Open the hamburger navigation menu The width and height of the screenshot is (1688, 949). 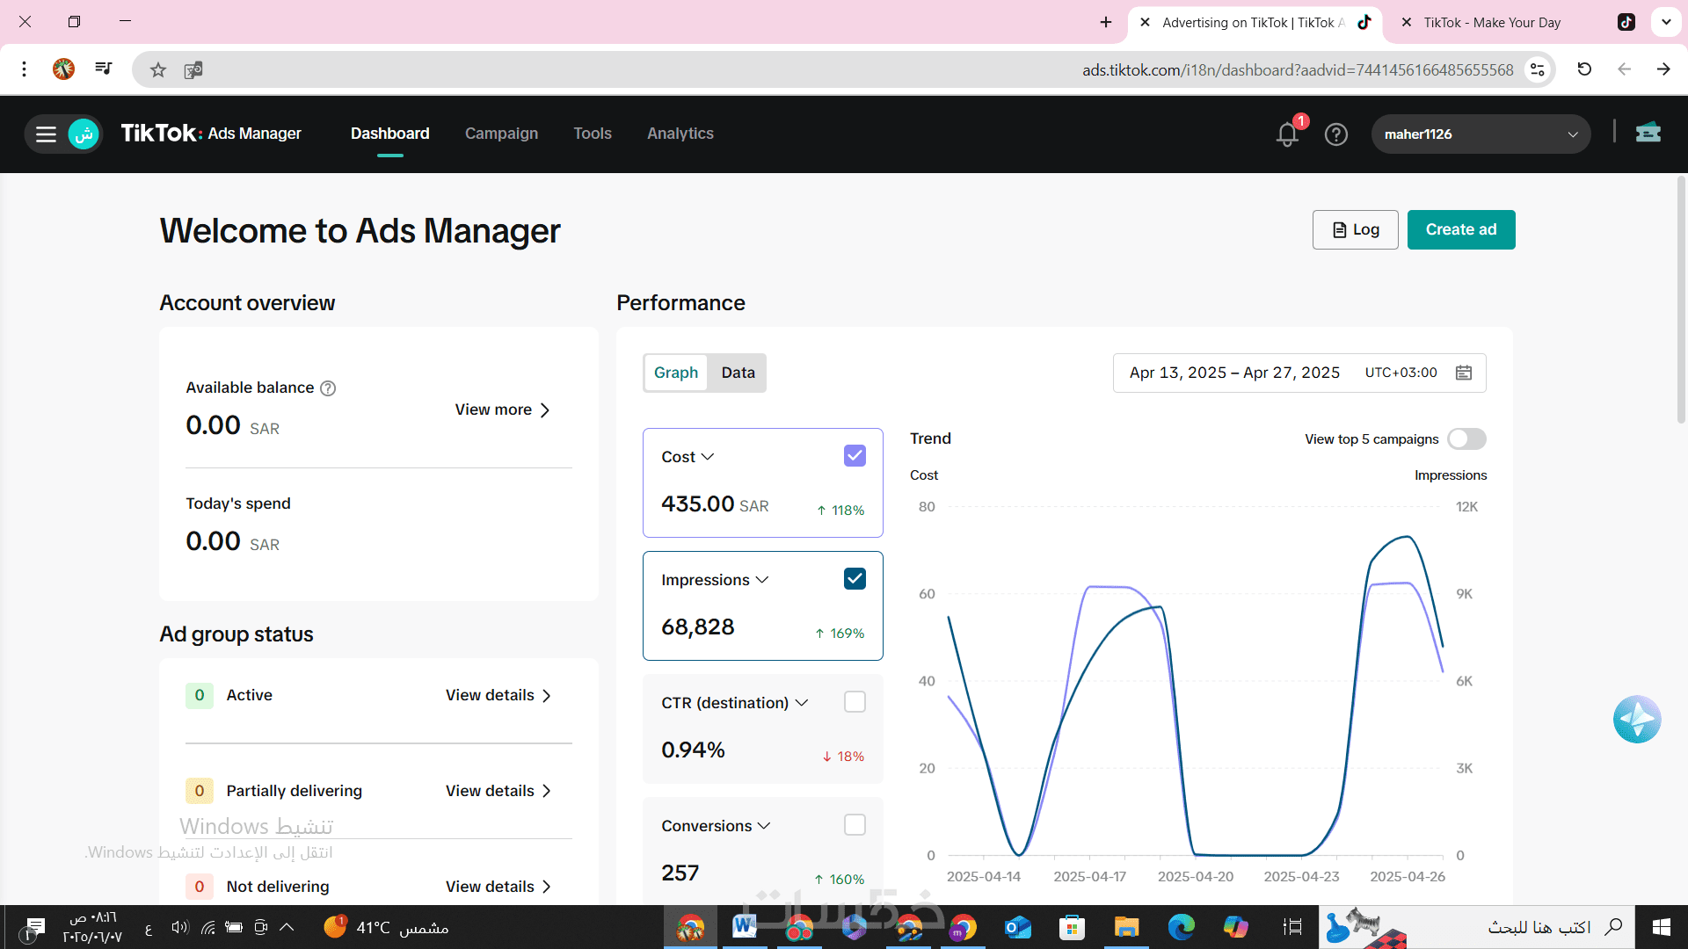click(46, 134)
